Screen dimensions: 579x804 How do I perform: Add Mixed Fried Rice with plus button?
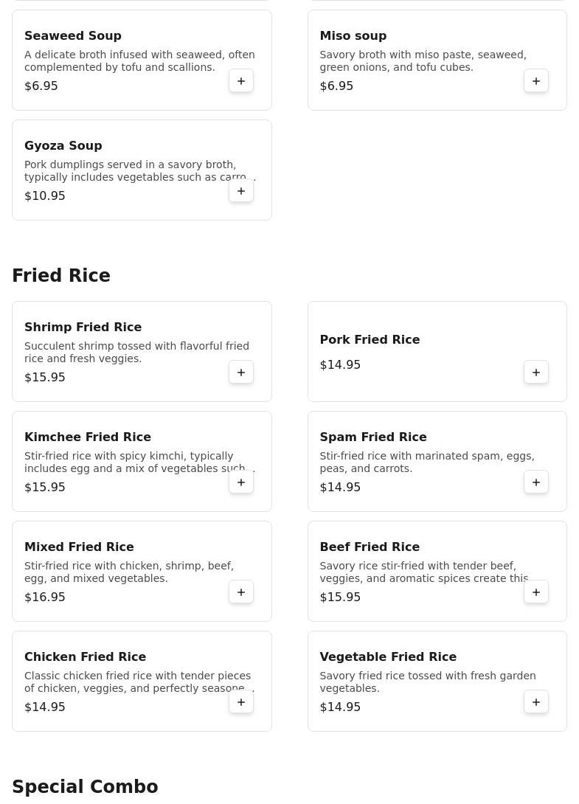pyautogui.click(x=241, y=592)
